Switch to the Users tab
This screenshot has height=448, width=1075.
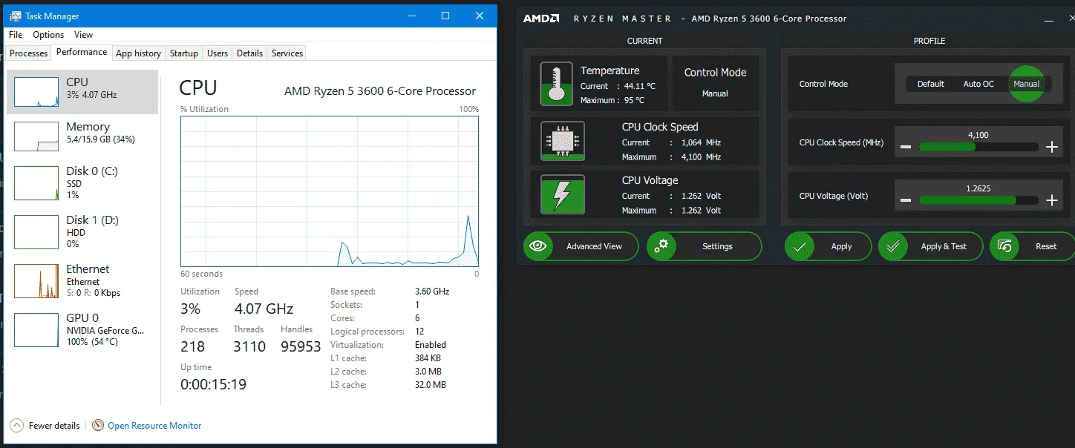(218, 53)
